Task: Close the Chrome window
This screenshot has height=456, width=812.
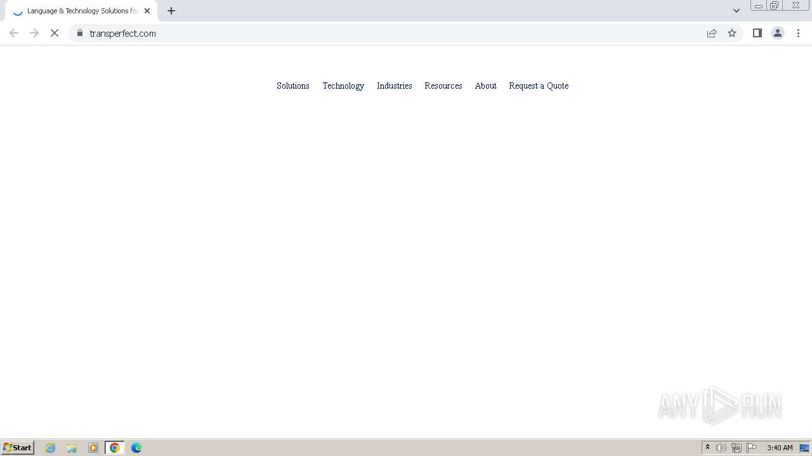Action: pyautogui.click(x=796, y=6)
